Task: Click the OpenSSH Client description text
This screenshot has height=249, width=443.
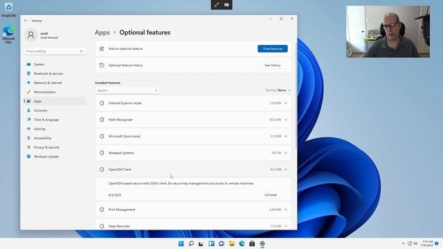Action: click(x=181, y=183)
